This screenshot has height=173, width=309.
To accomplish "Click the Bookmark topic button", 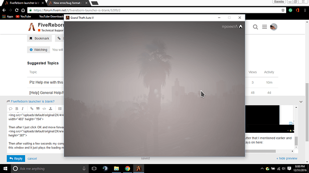I will (39, 38).
